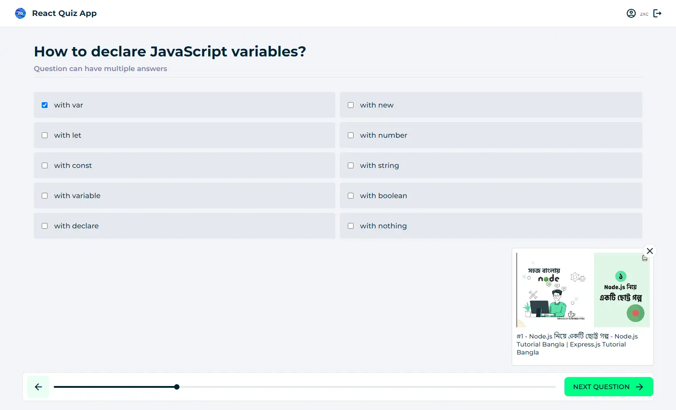Image resolution: width=676 pixels, height=410 pixels.
Task: Tick the 'with new' checkbox
Action: [x=351, y=105]
